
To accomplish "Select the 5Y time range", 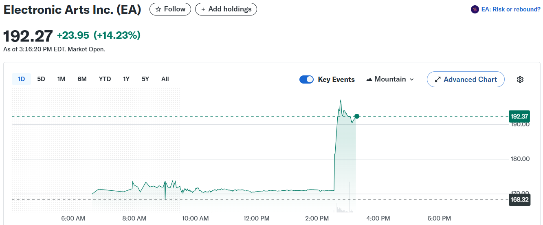I will 145,79.
